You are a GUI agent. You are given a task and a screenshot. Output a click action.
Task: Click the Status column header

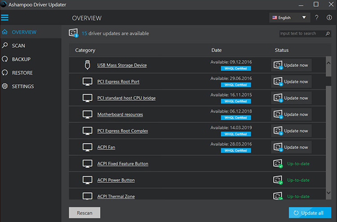click(282, 50)
